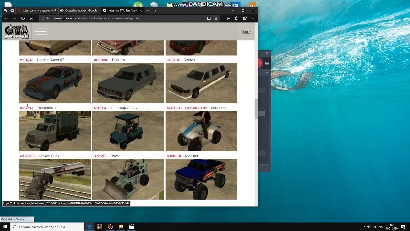Open Edge settings and more menu

coord(253,18)
